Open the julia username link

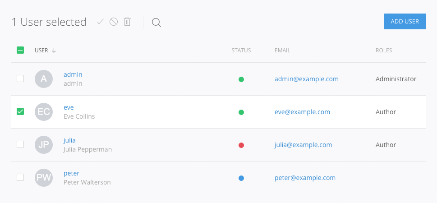point(69,140)
